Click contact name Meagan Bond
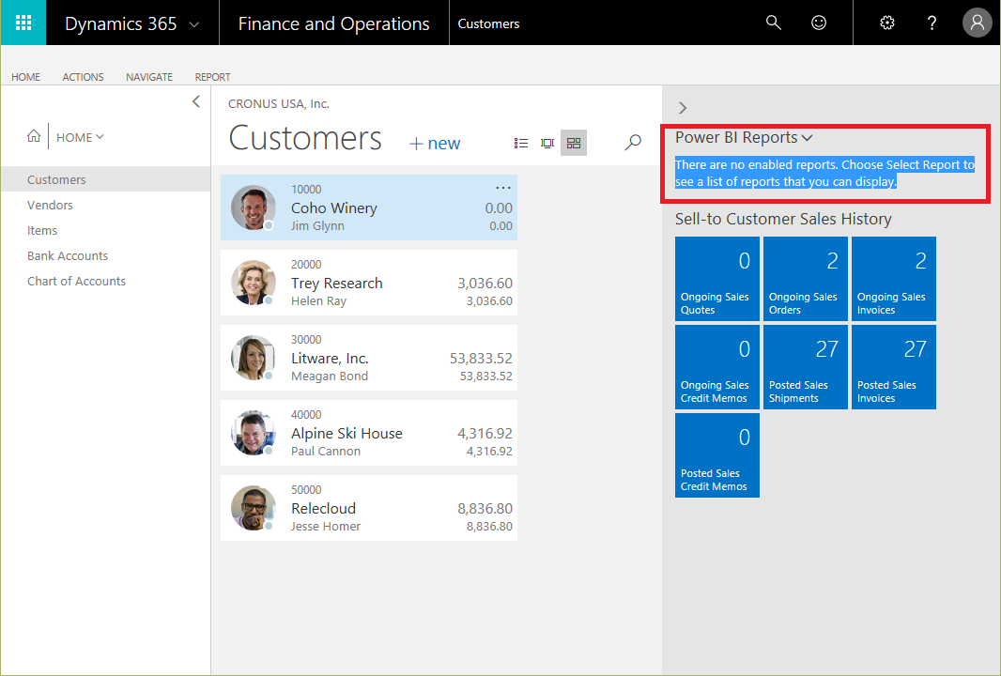1001x676 pixels. click(330, 376)
